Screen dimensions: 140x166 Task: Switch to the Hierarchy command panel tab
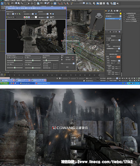click(112, 11)
